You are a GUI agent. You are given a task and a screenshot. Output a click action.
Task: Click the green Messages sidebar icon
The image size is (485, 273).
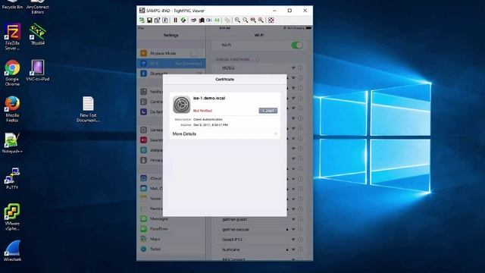pos(143,219)
